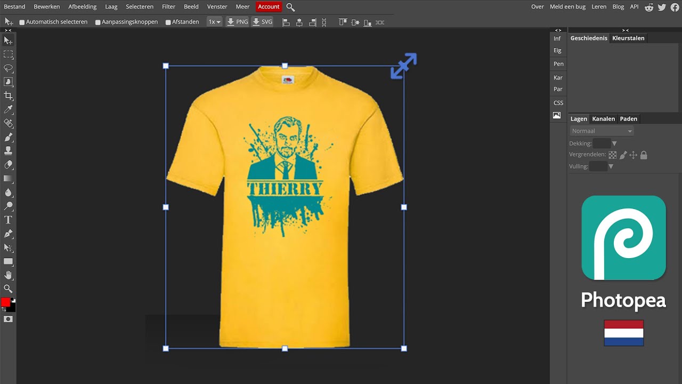Select the Hand tool
Screen dimensions: 682x384
(x=8, y=275)
